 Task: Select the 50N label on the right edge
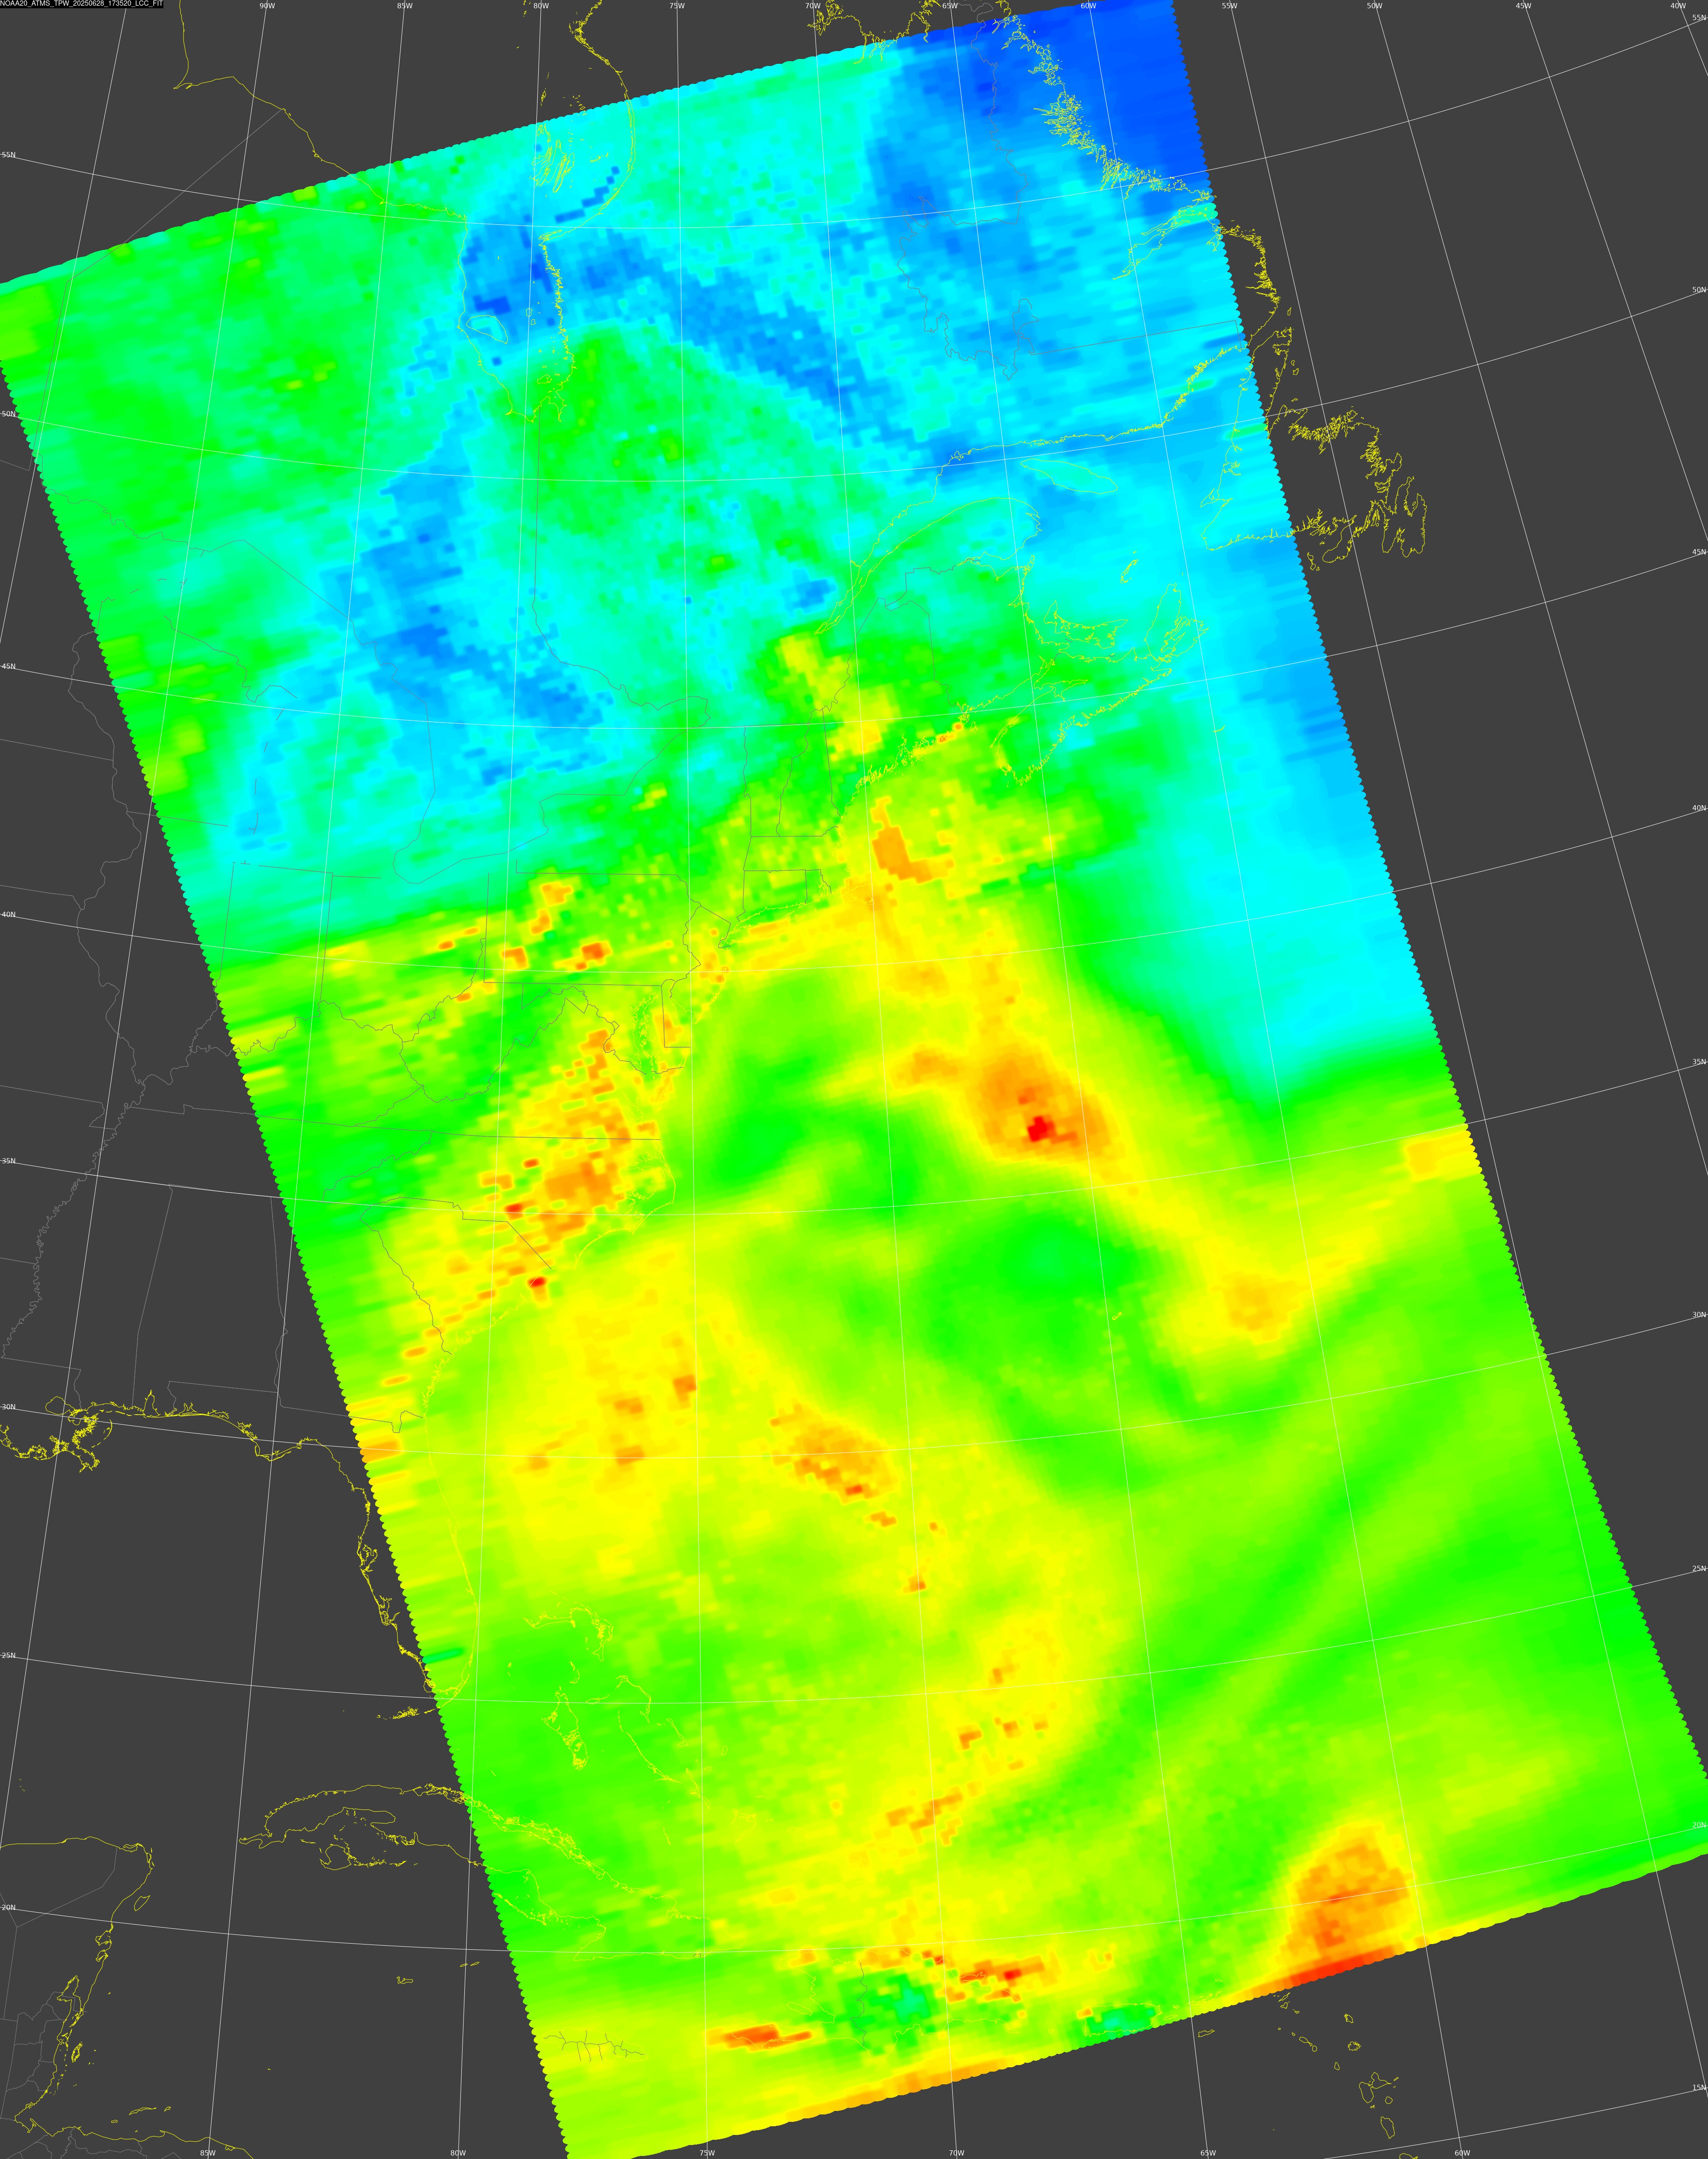1699,290
